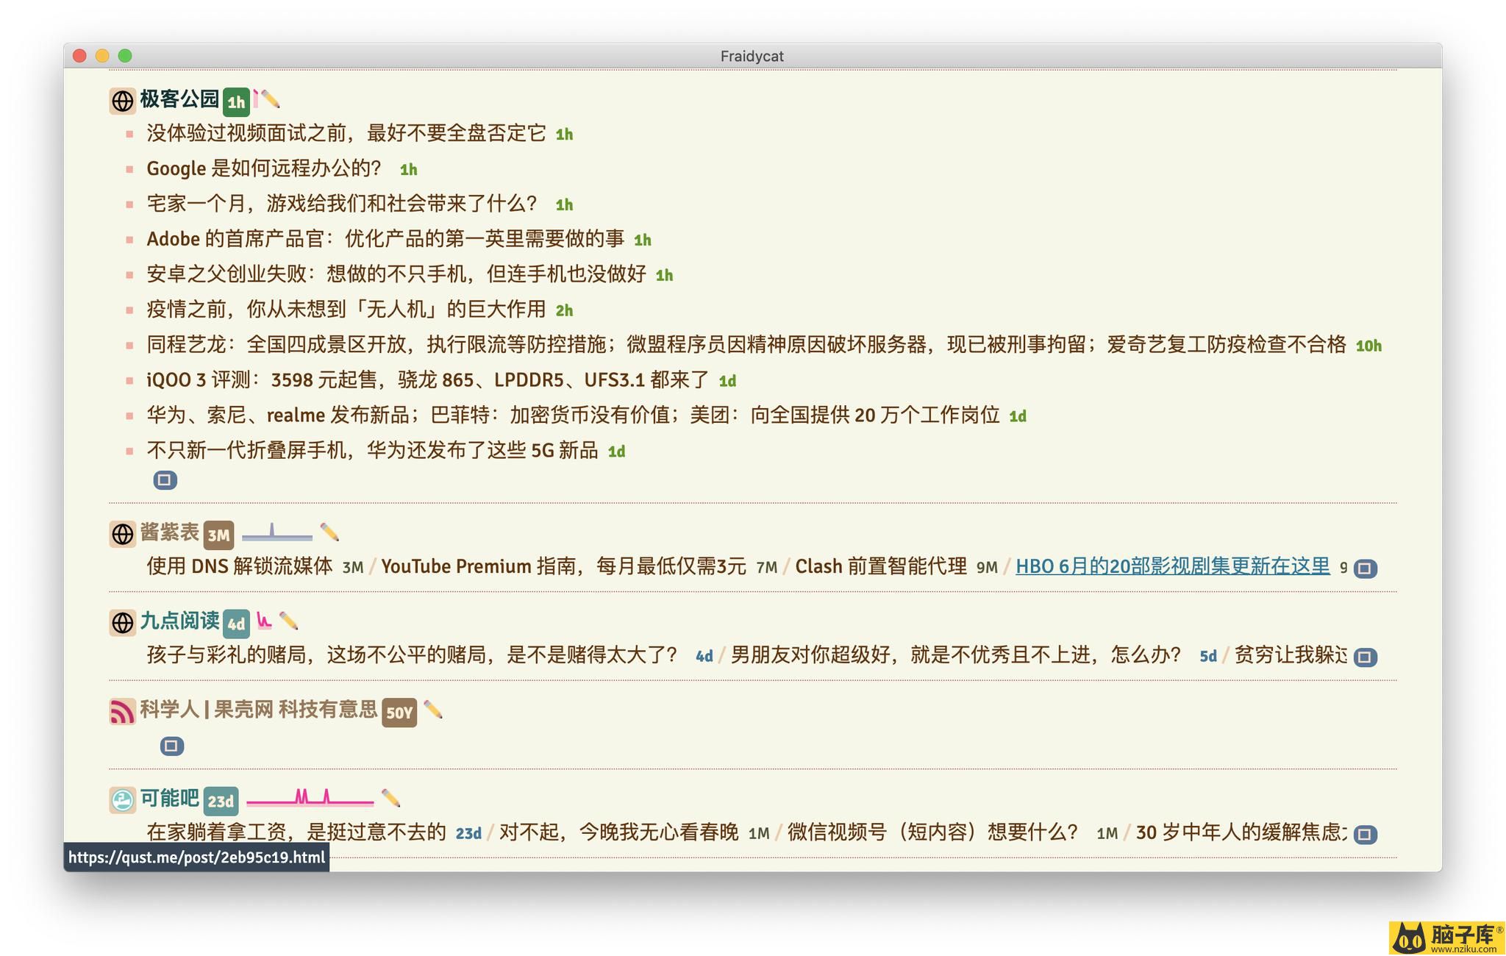The height and width of the screenshot is (956, 1506).
Task: Open the 可能吧 feed title
Action: coord(170,798)
